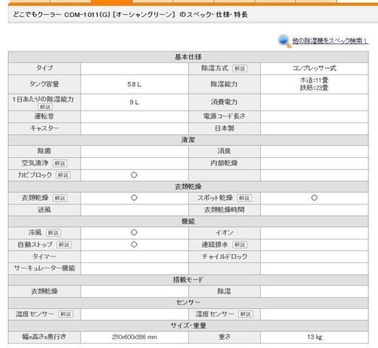The width and height of the screenshot is (378, 348).
Task: Click the 基本仕様 section header
Action: click(x=188, y=57)
